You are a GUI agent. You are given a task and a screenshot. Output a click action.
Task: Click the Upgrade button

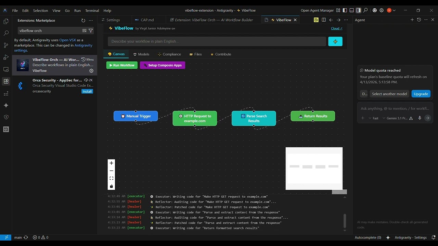421,94
